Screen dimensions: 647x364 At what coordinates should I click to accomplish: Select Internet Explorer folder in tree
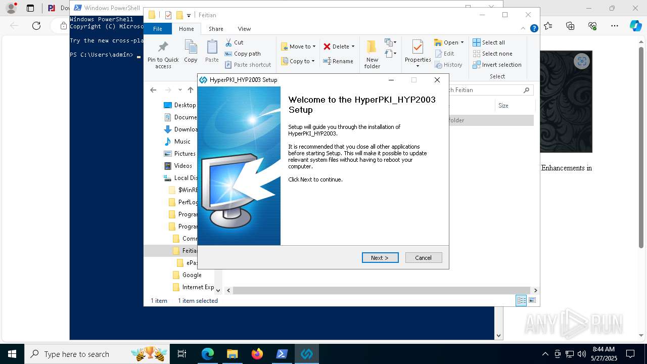193,287
